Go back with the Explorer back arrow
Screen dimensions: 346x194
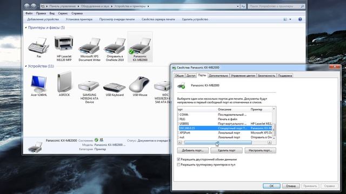point(27,6)
